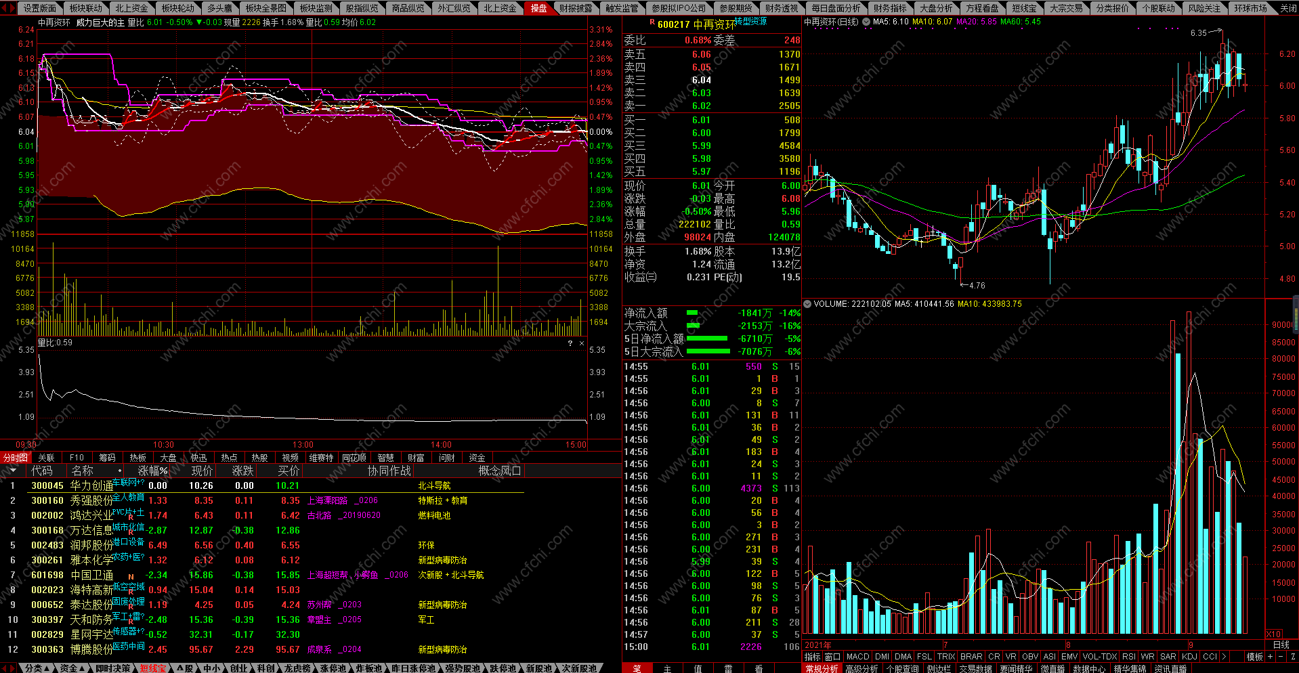Viewport: 1299px width, 673px height.
Task: Select stock row 300045 华力创通
Action: coord(262,485)
